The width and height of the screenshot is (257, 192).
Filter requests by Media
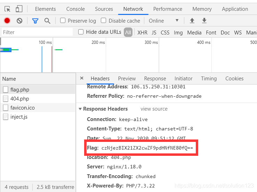pyautogui.click(x=194, y=32)
